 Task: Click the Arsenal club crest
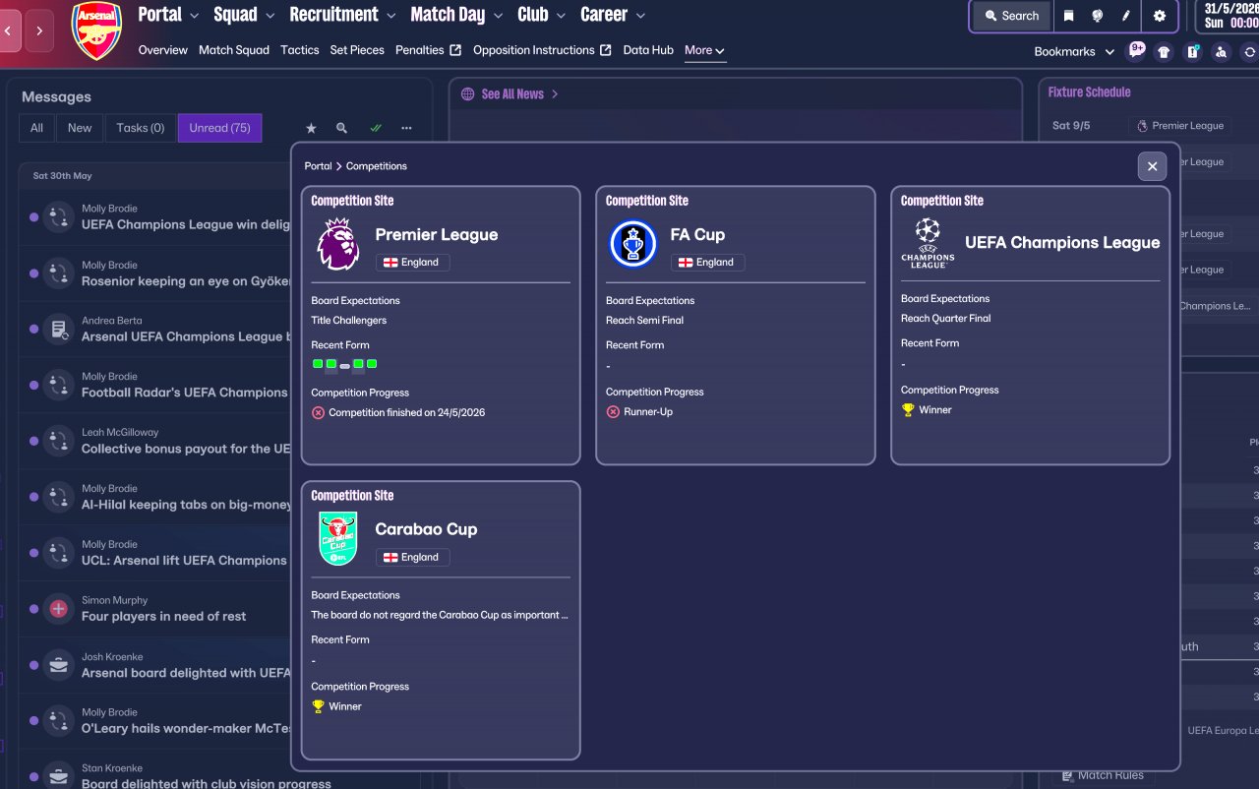[96, 30]
